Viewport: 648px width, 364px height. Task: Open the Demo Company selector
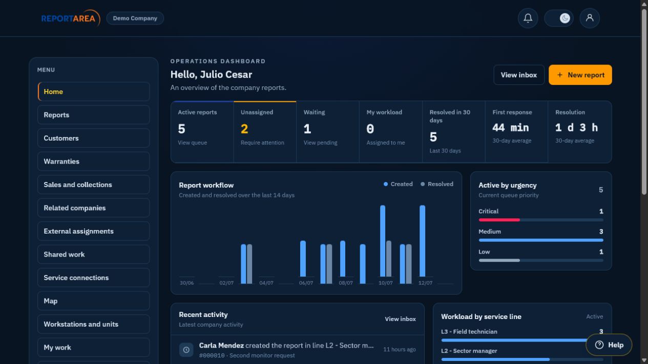(135, 18)
